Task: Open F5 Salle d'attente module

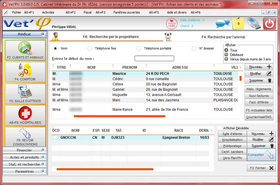Action: 25,94
